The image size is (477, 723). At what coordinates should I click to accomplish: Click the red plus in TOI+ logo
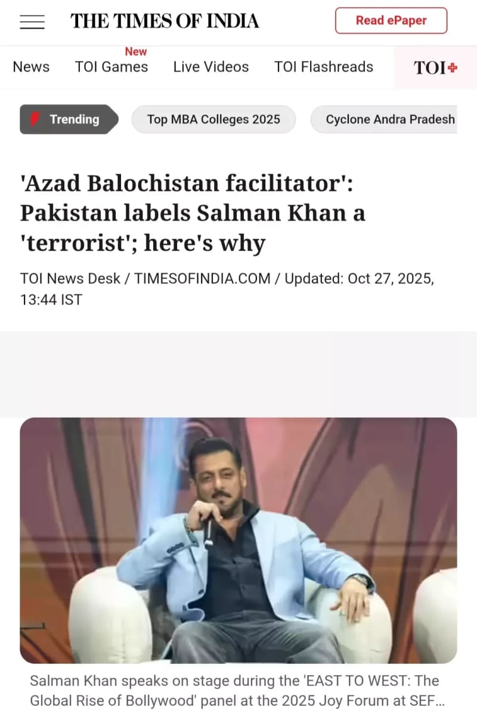[x=453, y=67]
